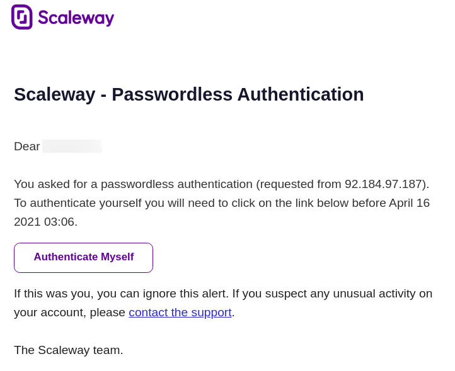This screenshot has height=371, width=455.
Task: Click the purple Scaleway logo icon
Action: tap(22, 17)
